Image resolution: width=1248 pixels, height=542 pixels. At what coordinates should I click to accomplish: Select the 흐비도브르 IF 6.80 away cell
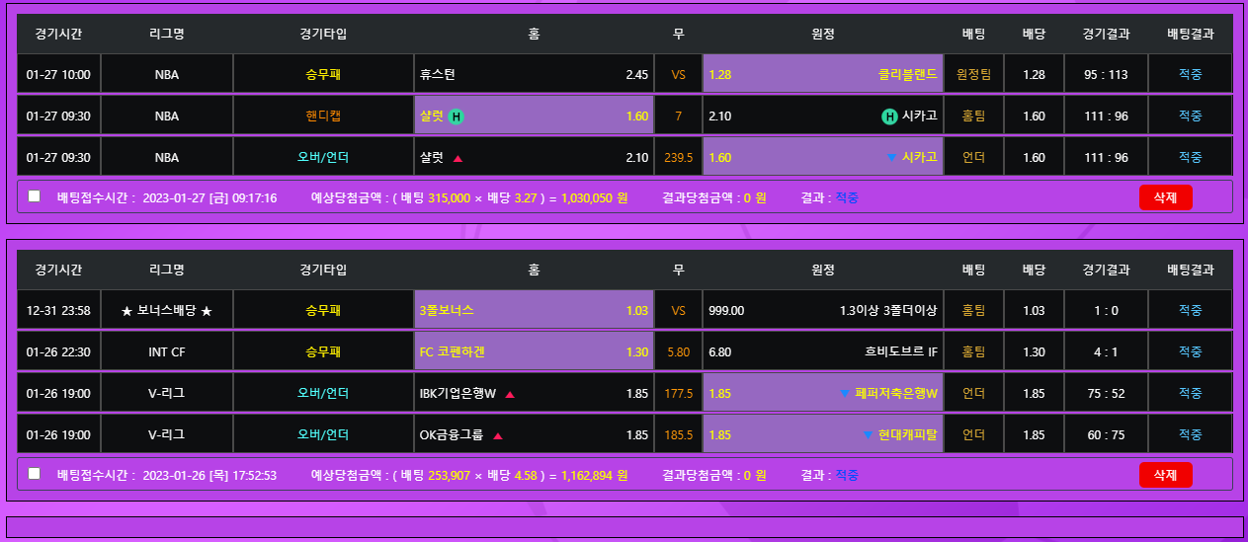point(822,352)
